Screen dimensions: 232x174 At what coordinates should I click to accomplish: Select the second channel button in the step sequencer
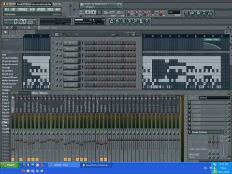[71, 49]
